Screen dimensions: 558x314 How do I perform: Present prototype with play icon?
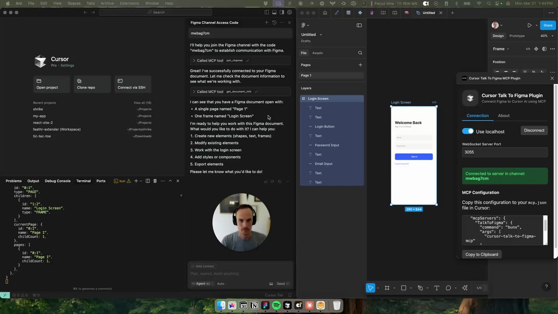[x=529, y=25]
